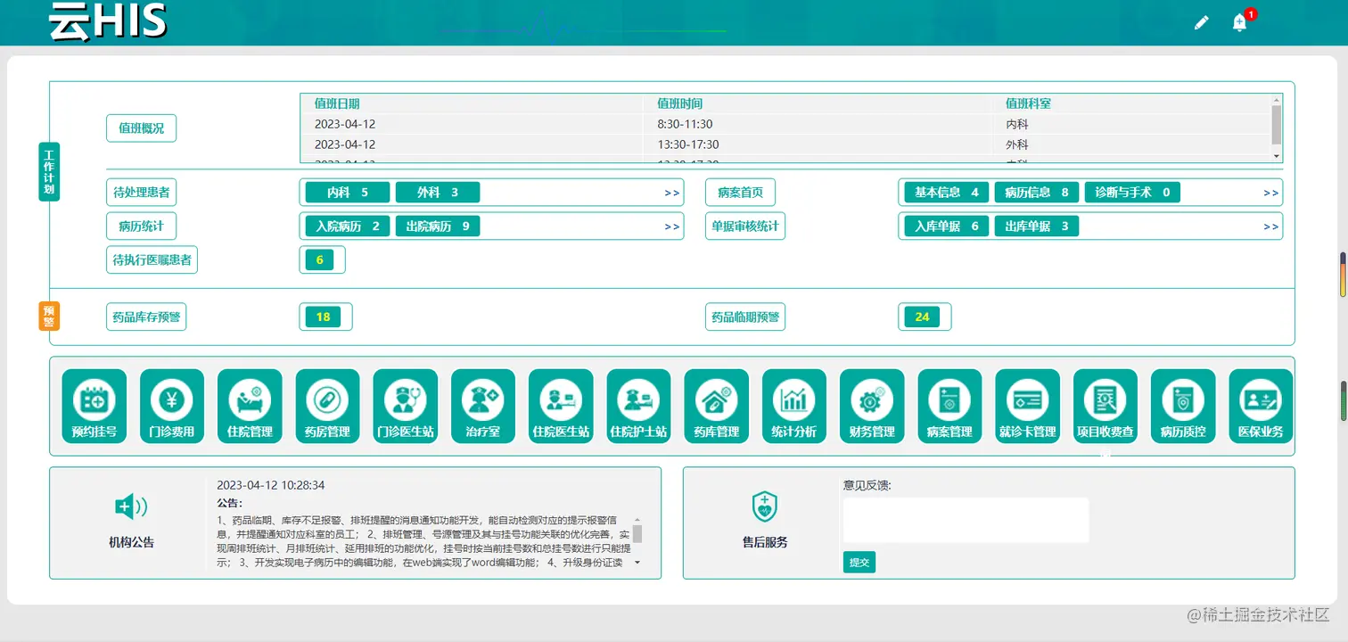Click the drug stock warning count 18

tap(323, 317)
